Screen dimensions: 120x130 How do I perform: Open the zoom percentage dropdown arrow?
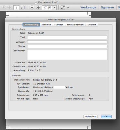pos(54,7)
